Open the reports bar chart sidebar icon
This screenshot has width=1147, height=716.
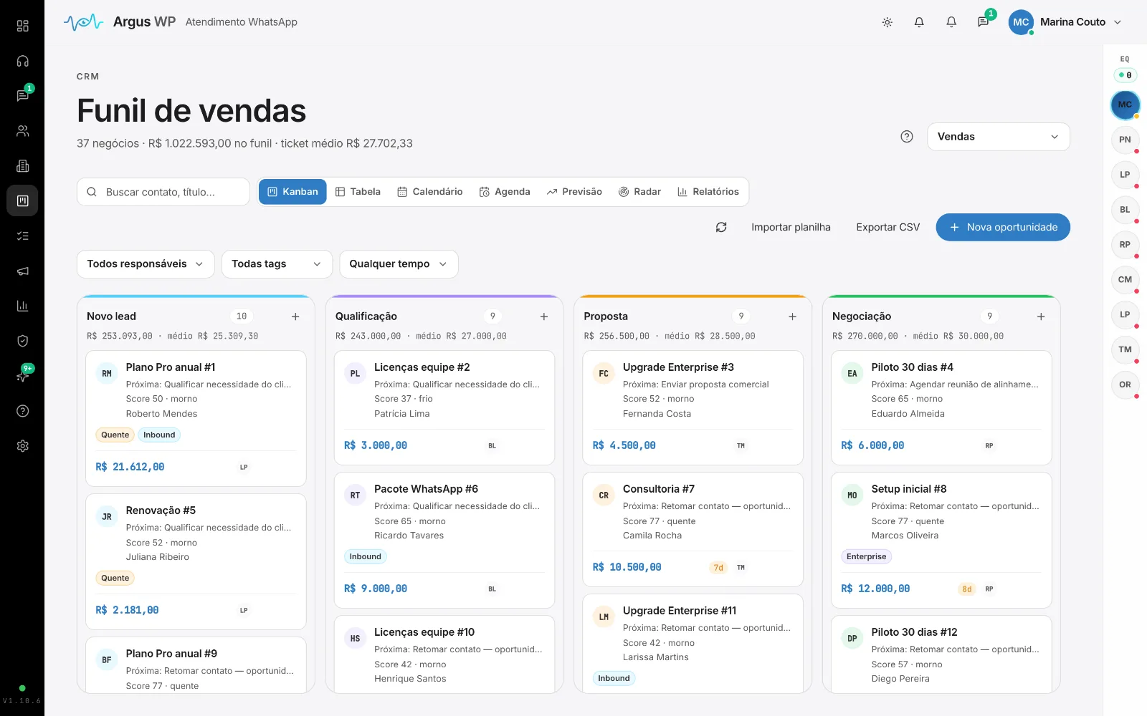click(x=22, y=306)
